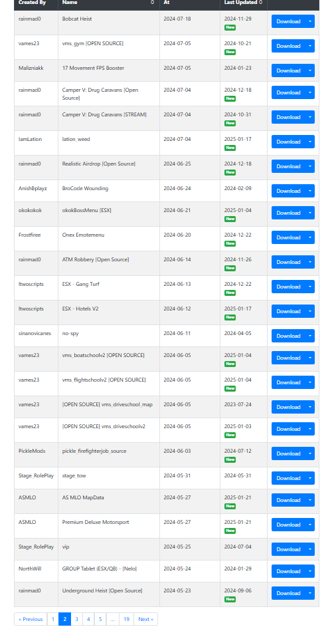Viewport: 336px width, 629px height.
Task: Download pickle_firefighterjob_source
Action: tap(288, 453)
